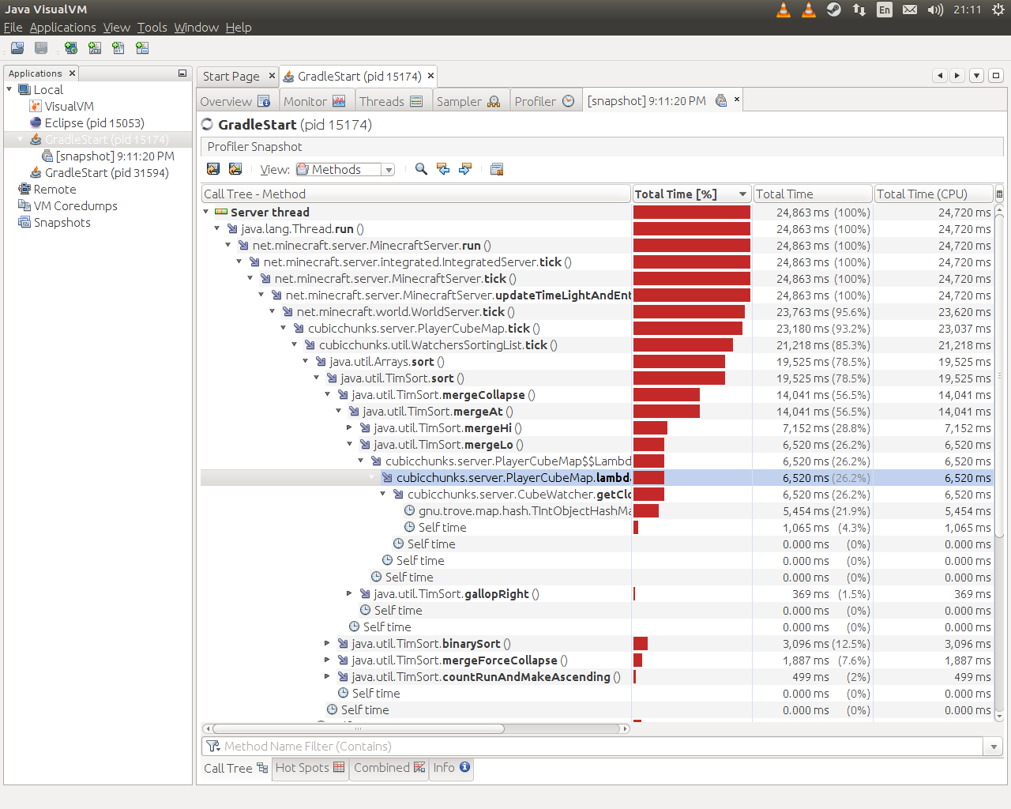Image resolution: width=1011 pixels, height=809 pixels.
Task: Click the Add Application Snapshot toolbar icon
Action: [x=142, y=48]
